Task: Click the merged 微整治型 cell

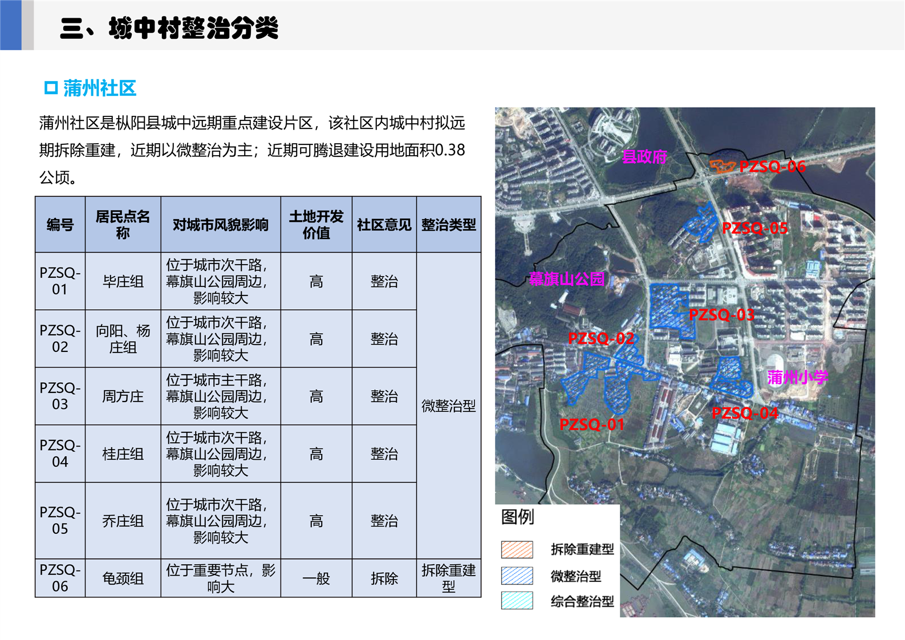Action: 449,406
